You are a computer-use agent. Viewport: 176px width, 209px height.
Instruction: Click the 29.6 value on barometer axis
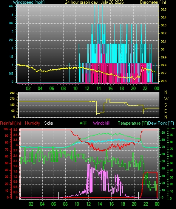(x=164, y=81)
